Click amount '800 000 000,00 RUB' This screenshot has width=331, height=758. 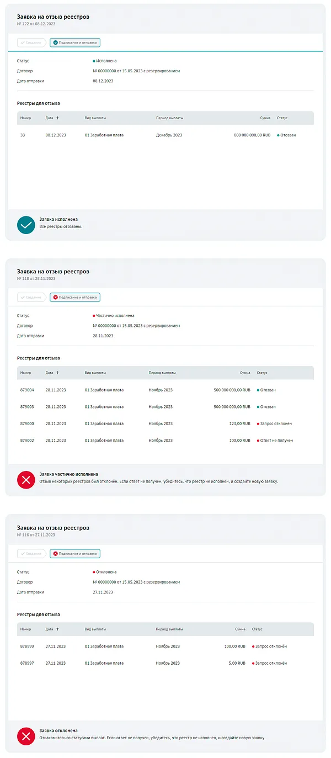click(252, 135)
